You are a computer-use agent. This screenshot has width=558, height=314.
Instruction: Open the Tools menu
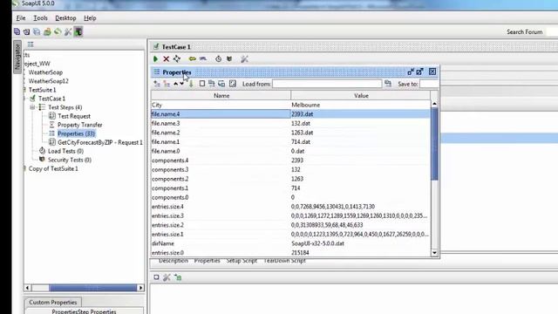(x=40, y=17)
